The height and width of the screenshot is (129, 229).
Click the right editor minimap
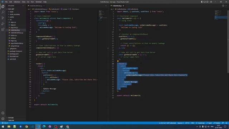coord(221,15)
